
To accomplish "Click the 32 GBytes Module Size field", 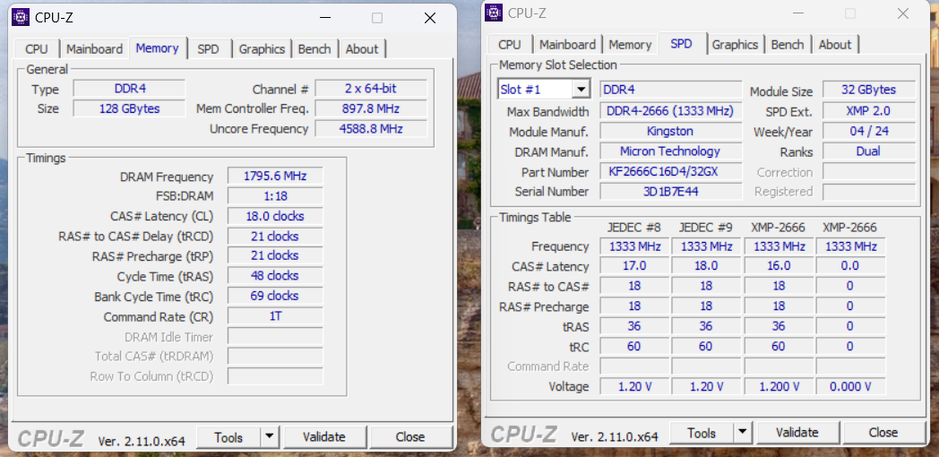I will coord(869,90).
